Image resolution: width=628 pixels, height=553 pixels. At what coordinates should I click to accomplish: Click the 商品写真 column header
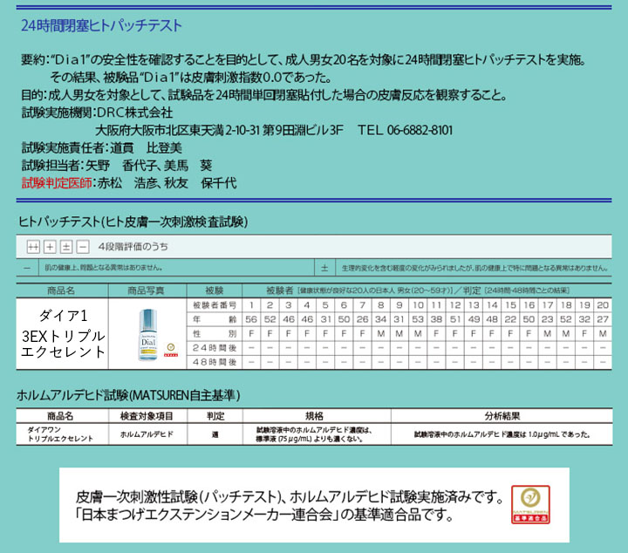click(x=146, y=290)
